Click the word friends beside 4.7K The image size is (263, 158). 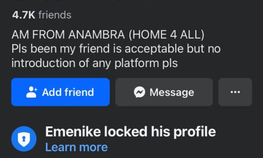[x=55, y=15]
